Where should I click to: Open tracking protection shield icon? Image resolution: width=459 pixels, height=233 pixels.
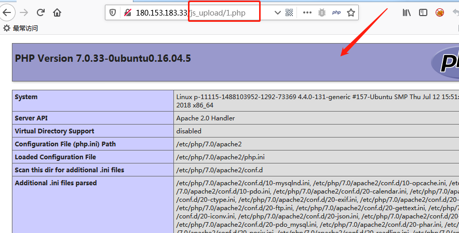coord(113,12)
